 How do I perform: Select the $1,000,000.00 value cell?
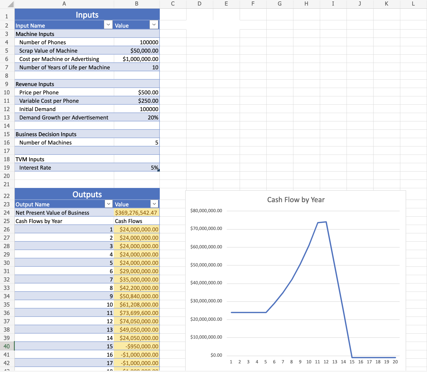coord(137,59)
